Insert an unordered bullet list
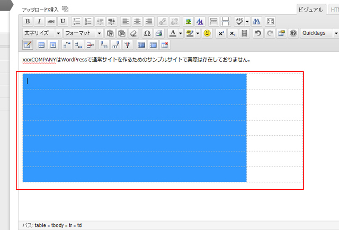 click(x=76, y=21)
